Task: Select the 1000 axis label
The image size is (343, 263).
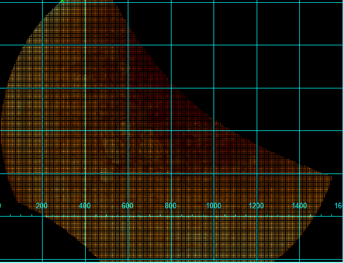Action: coord(214,206)
